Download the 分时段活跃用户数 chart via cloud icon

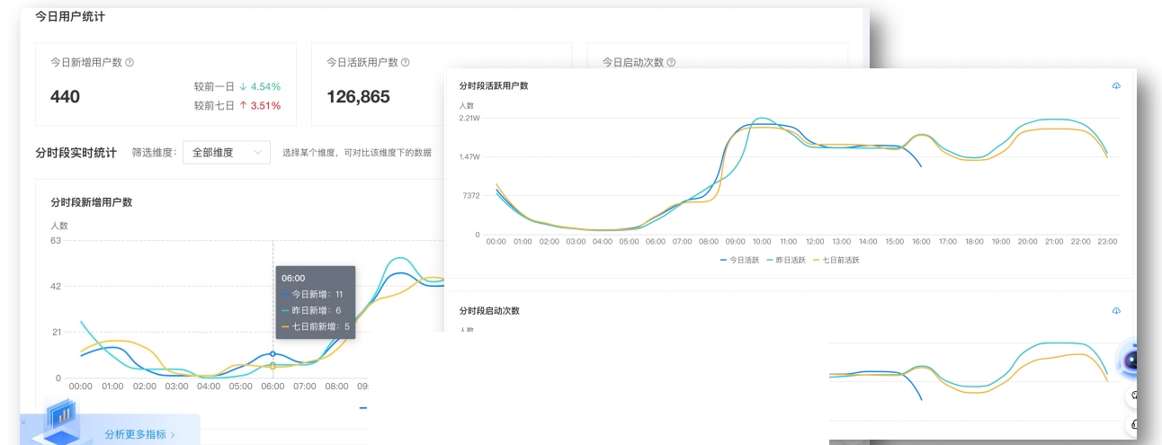[x=1116, y=86]
